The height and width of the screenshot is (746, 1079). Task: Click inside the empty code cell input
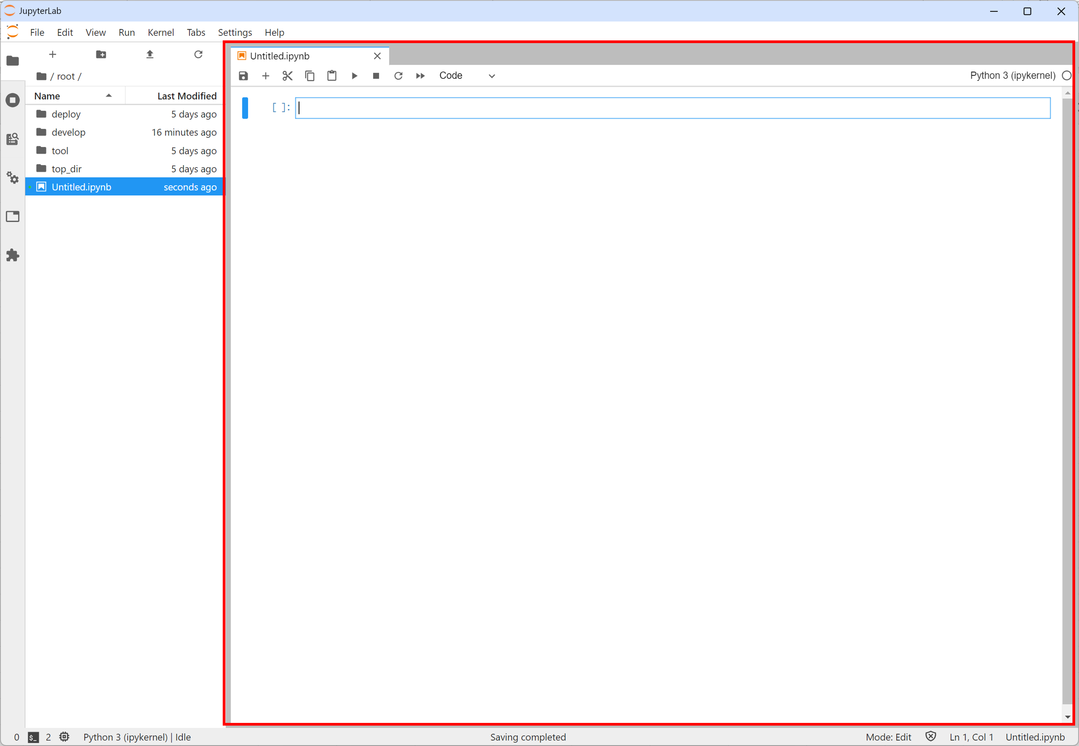click(x=672, y=108)
